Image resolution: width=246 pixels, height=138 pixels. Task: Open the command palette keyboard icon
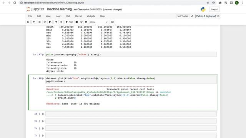[112, 22]
